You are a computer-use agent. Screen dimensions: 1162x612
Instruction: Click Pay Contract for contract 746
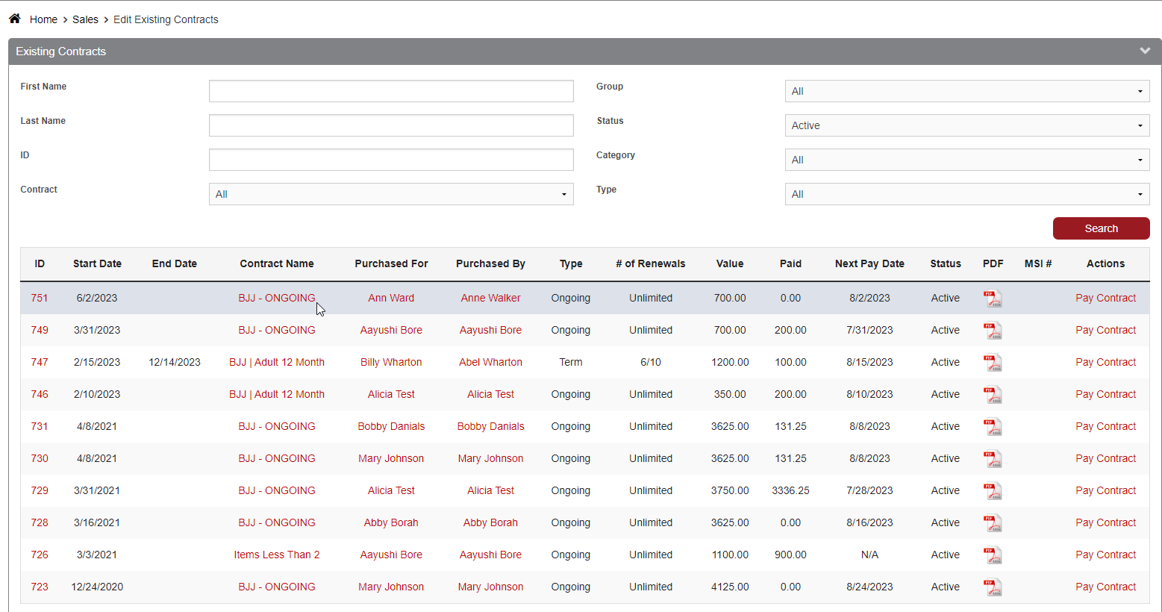(1105, 394)
